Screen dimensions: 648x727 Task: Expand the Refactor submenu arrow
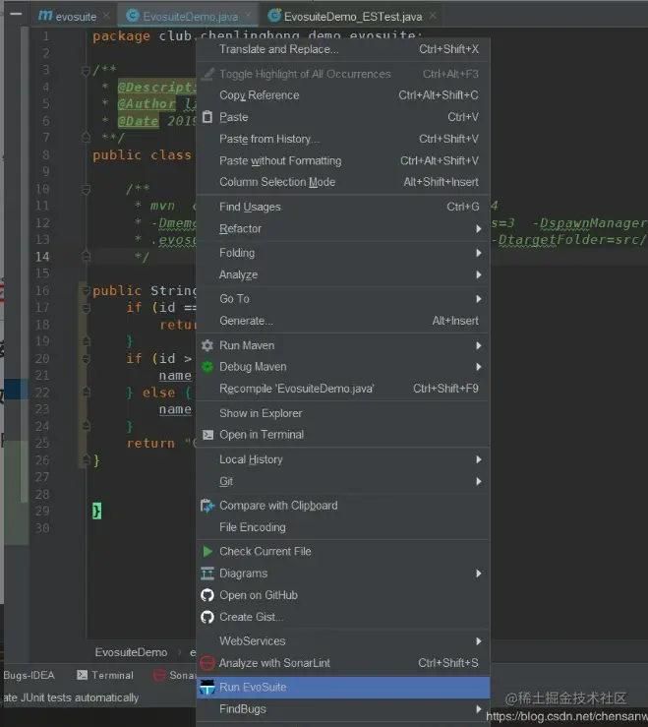coord(478,228)
